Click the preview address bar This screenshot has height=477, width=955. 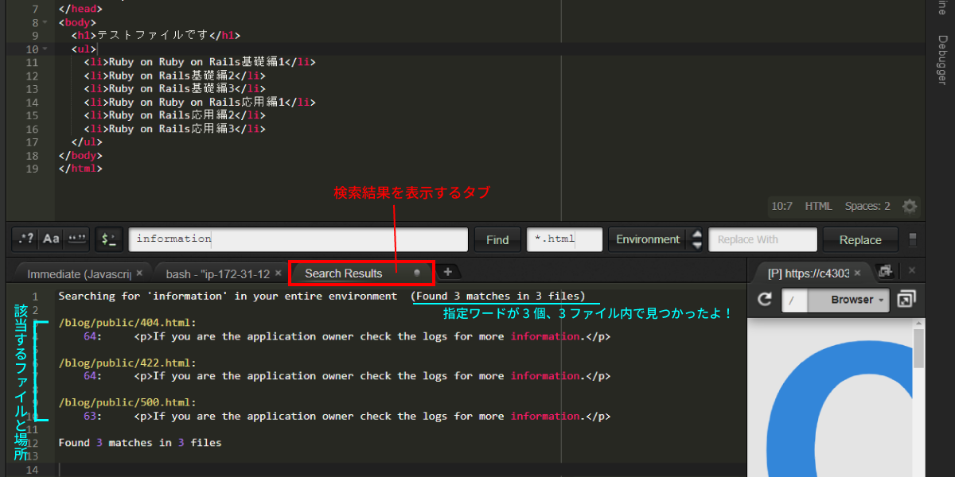(x=794, y=300)
